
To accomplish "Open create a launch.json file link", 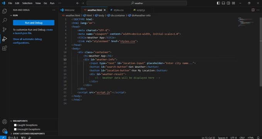I will (33, 31).
